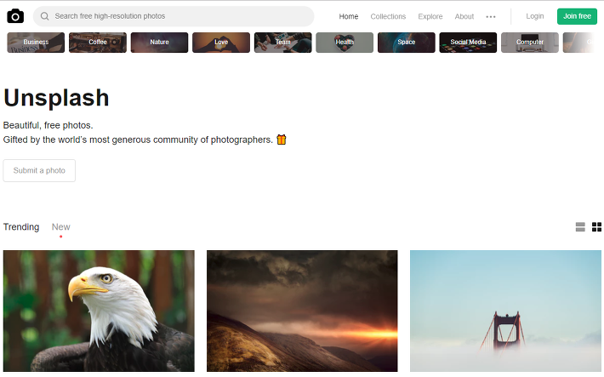The height and width of the screenshot is (377, 604).
Task: Click the Submit a photo button
Action: 39,170
